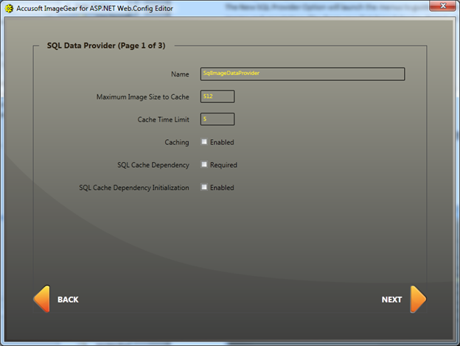
Task: Click the SQL Cache Dependency label text
Action: click(x=153, y=165)
